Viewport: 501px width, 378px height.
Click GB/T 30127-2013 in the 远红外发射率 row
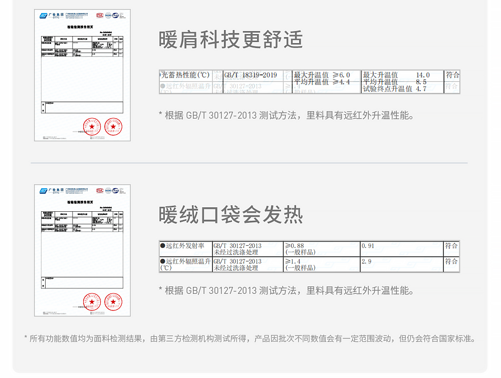(237, 246)
